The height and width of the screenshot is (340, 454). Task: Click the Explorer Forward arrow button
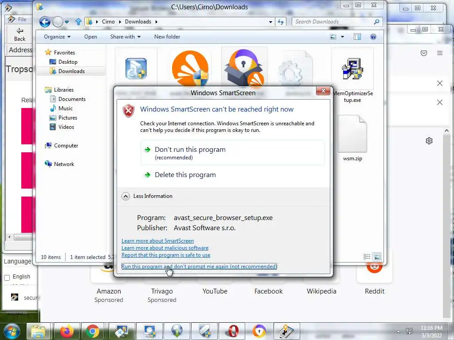coord(58,22)
